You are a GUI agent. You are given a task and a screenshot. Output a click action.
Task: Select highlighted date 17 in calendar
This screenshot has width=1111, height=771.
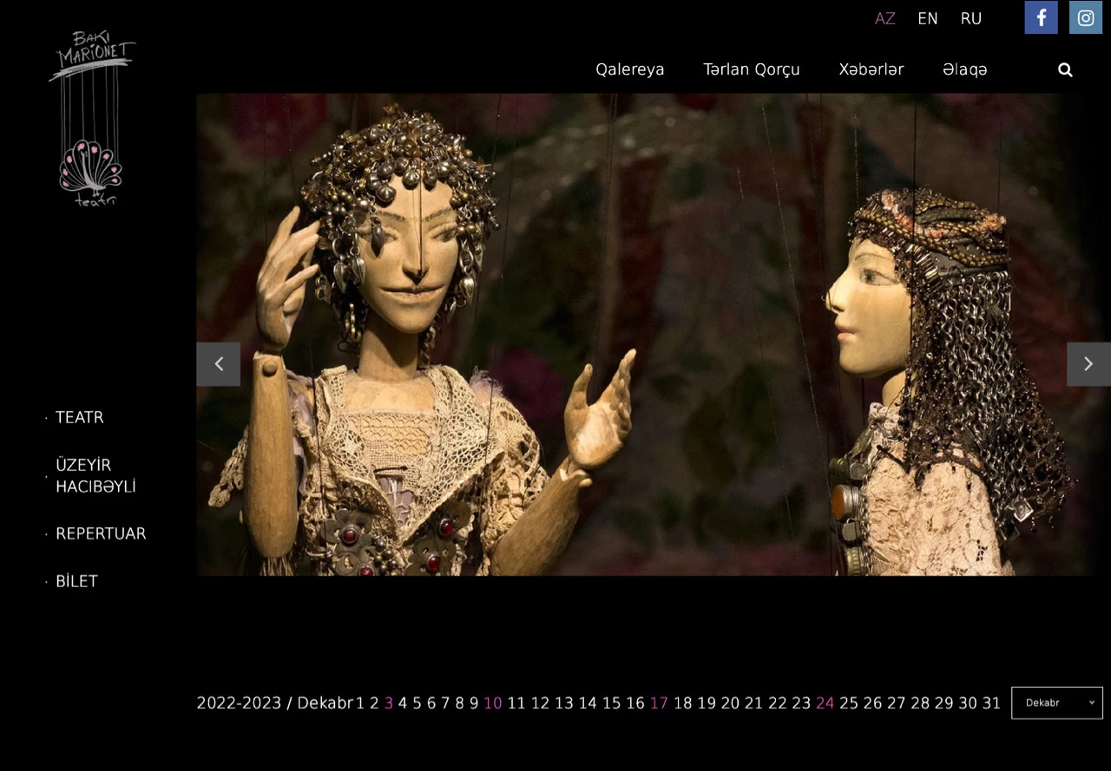coord(659,703)
